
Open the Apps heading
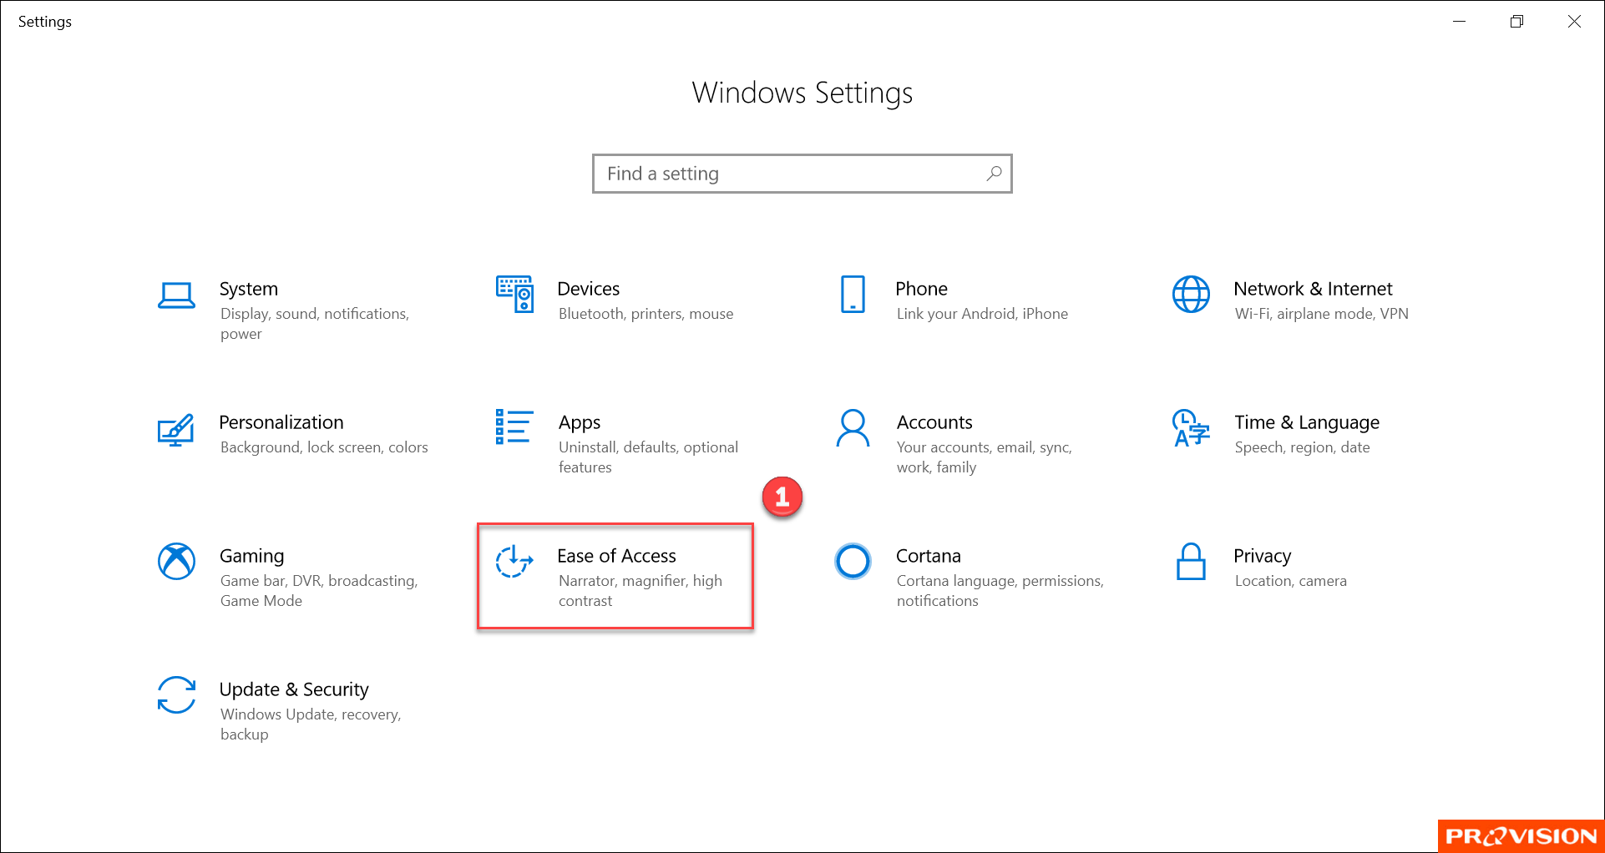580,422
